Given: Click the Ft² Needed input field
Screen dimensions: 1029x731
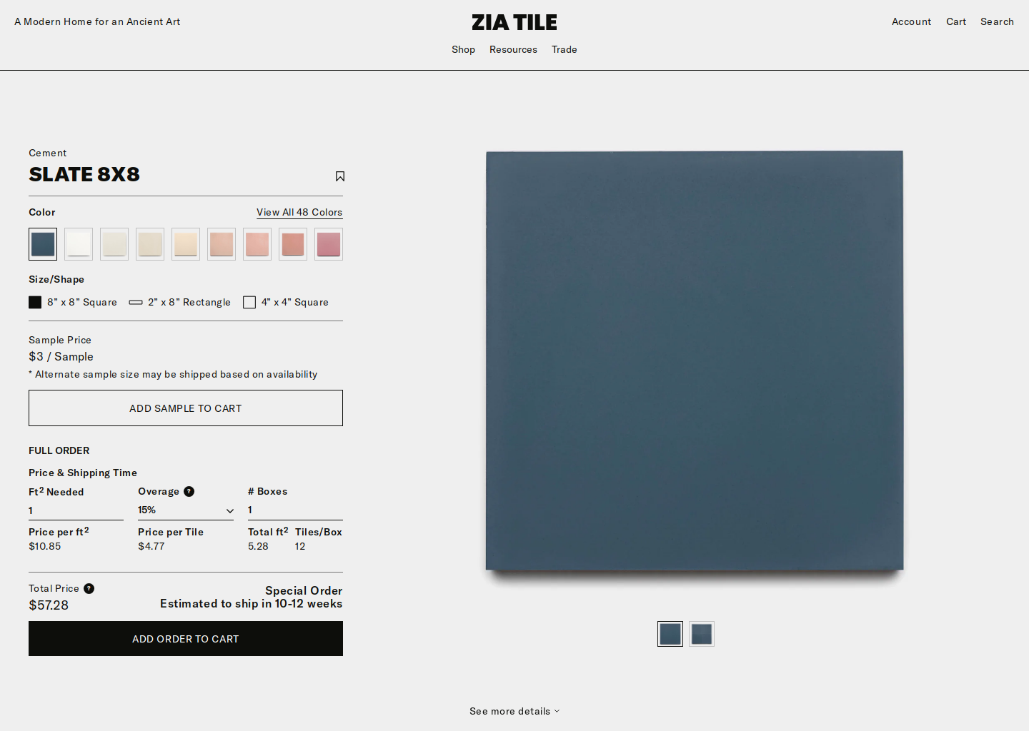Looking at the screenshot, I should pos(76,510).
